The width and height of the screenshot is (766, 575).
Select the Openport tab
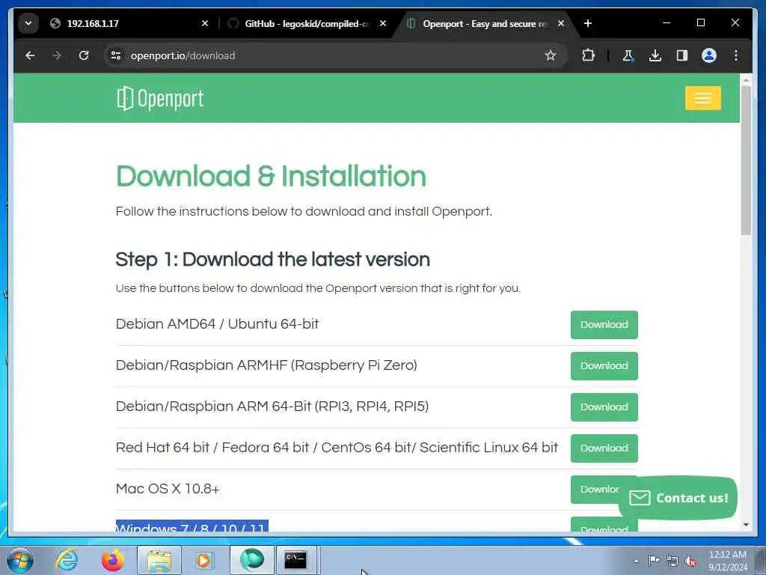click(484, 23)
